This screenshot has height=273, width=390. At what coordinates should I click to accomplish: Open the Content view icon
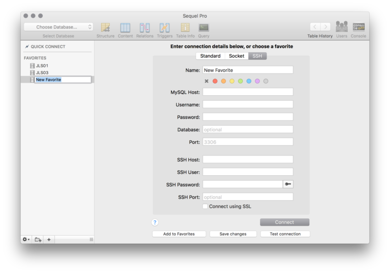[x=125, y=27]
